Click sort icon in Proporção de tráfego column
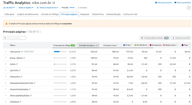The width and height of the screenshot is (192, 105). (x=76, y=45)
